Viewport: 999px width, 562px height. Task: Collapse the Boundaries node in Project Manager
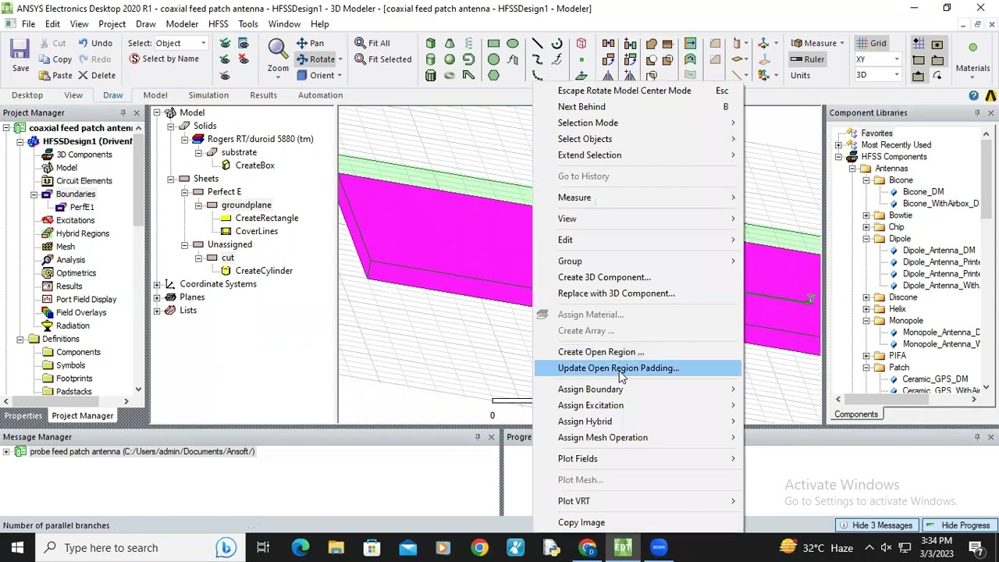tap(34, 194)
